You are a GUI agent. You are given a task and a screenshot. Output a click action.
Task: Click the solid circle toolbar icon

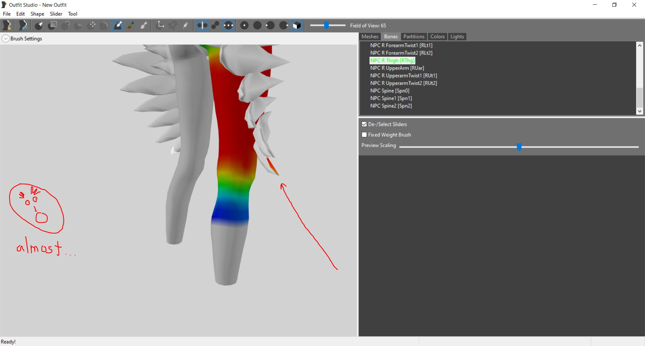[257, 25]
